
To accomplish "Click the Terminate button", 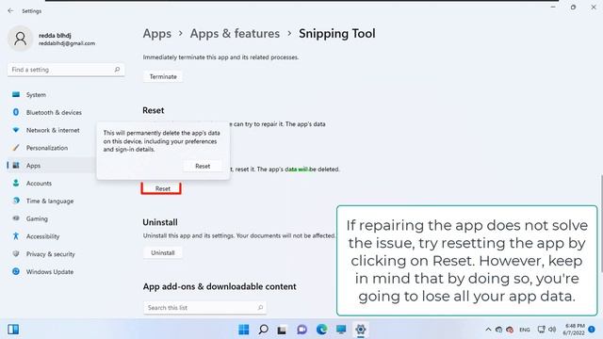I will tap(163, 76).
